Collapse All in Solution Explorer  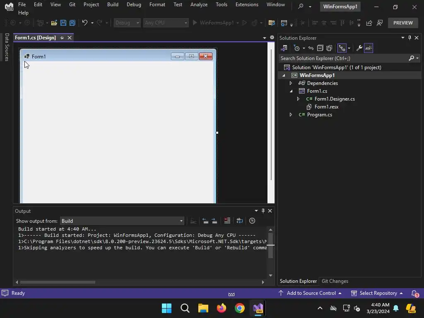coord(320,48)
